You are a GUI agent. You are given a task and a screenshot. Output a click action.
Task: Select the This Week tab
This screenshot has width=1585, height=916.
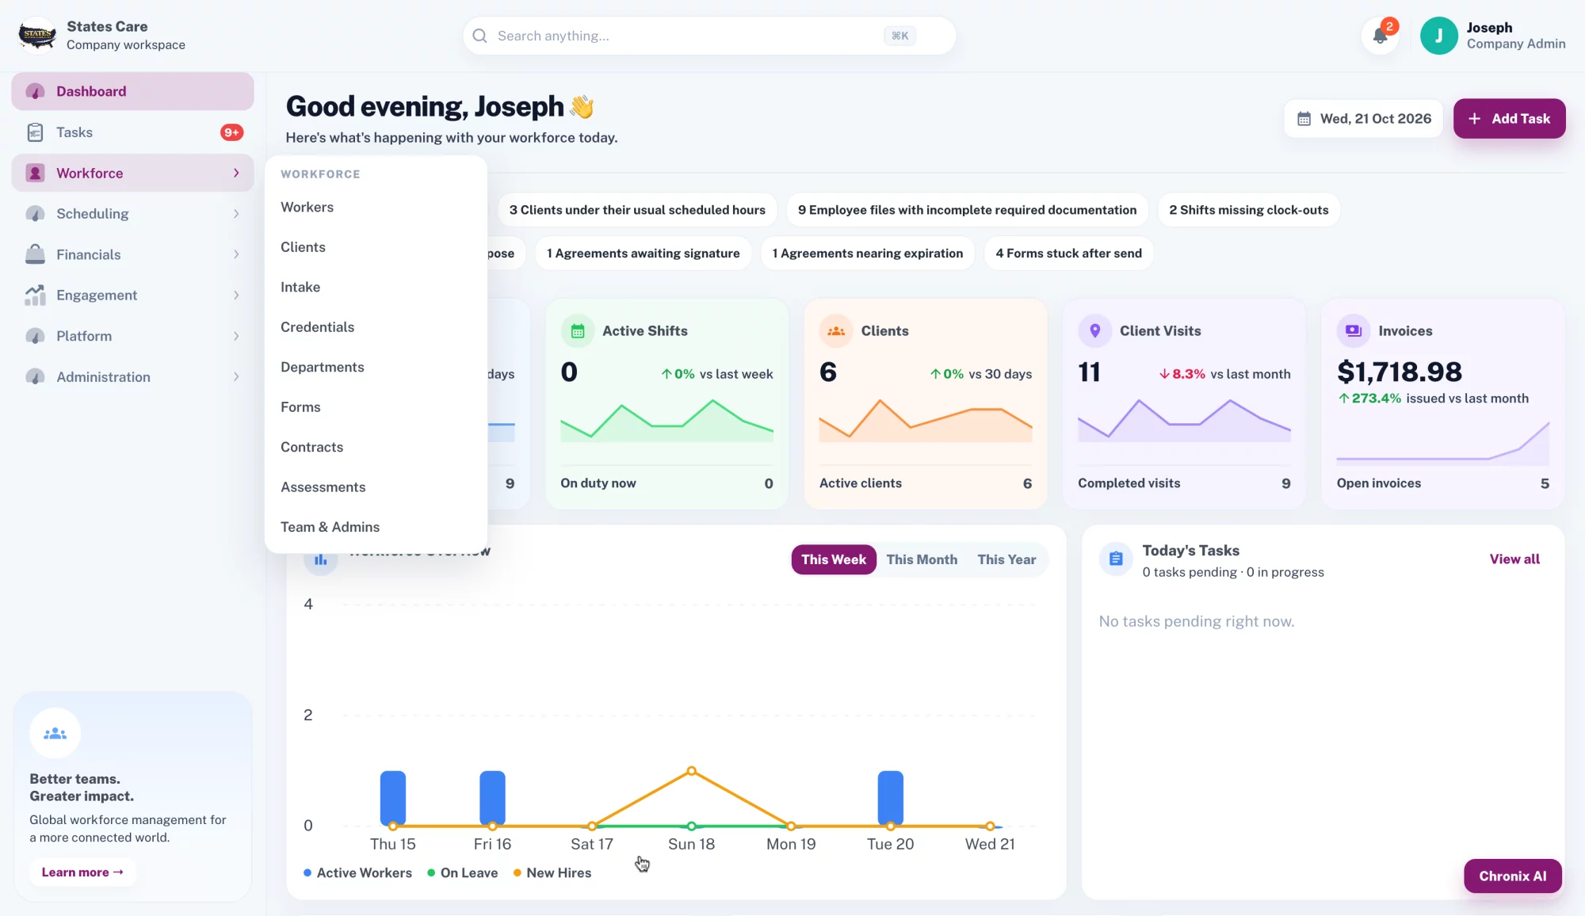tap(834, 559)
